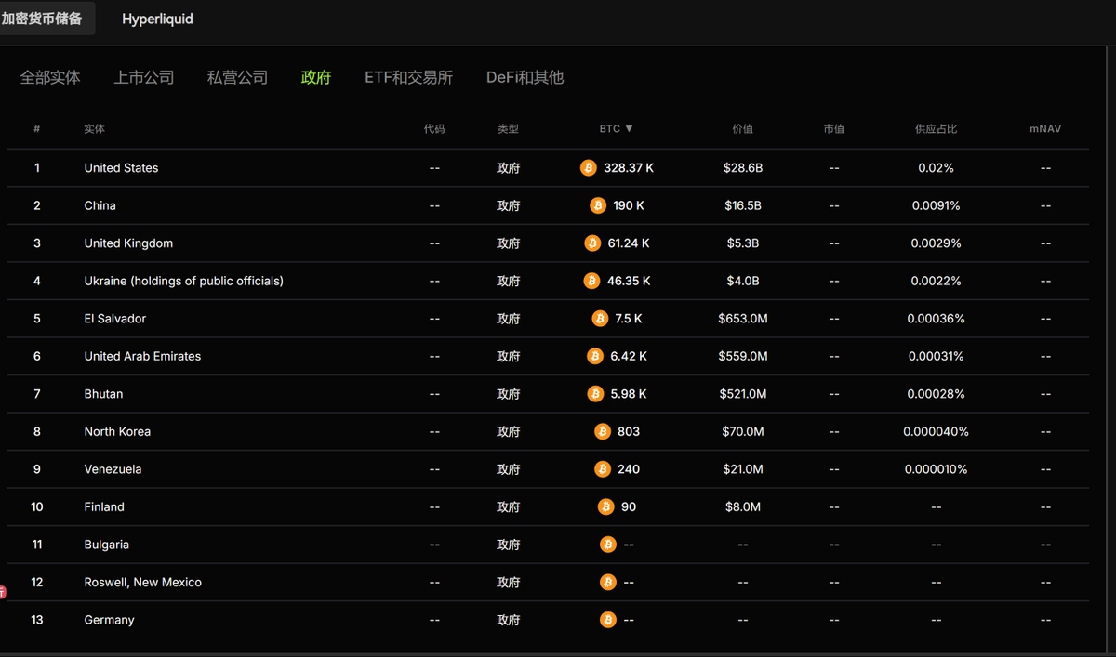Click the $4.0B value cell
This screenshot has height=657, width=1116.
pos(742,281)
